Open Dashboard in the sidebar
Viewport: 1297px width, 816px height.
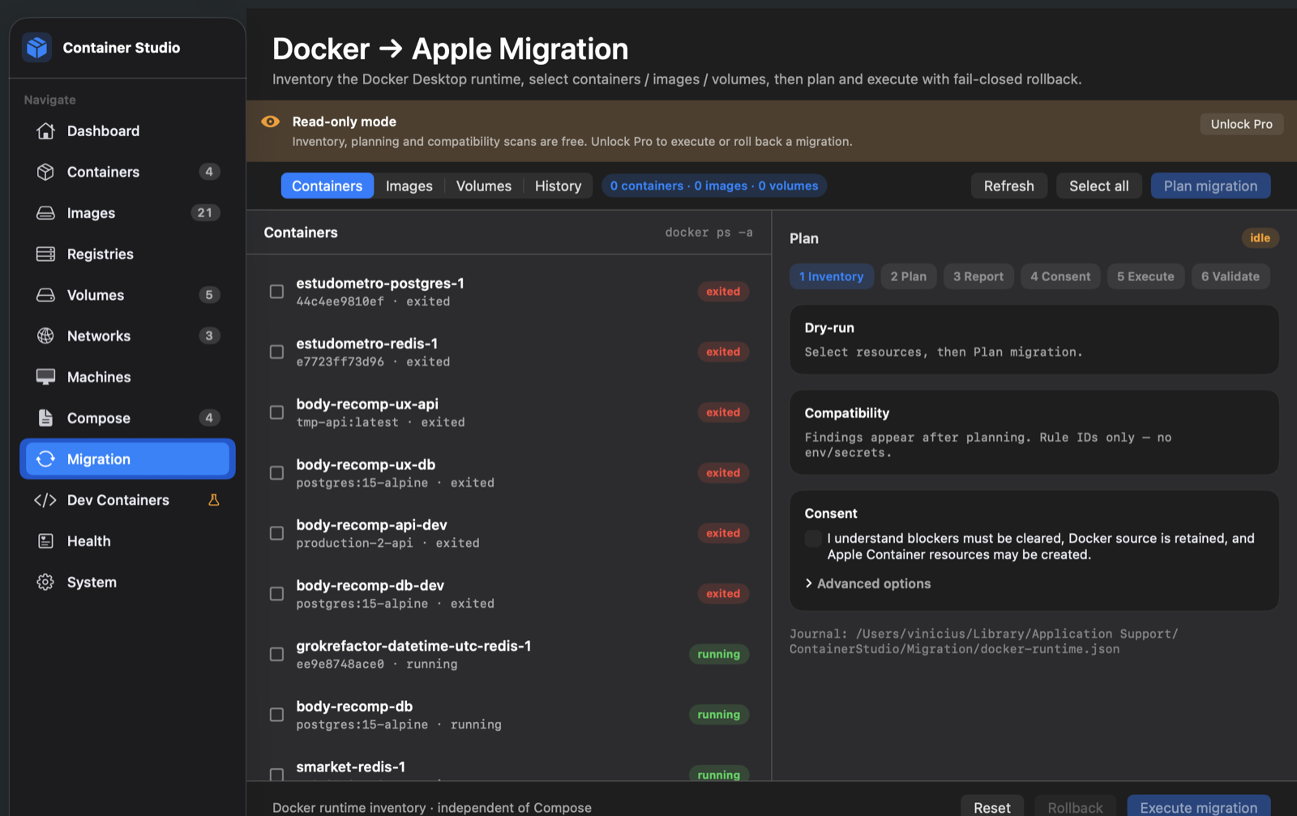point(127,131)
